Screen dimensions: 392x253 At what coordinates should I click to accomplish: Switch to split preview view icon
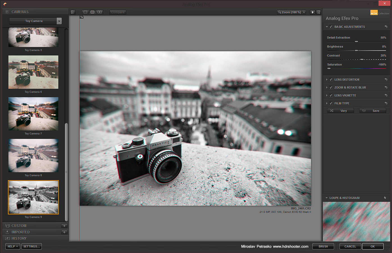(x=92, y=12)
